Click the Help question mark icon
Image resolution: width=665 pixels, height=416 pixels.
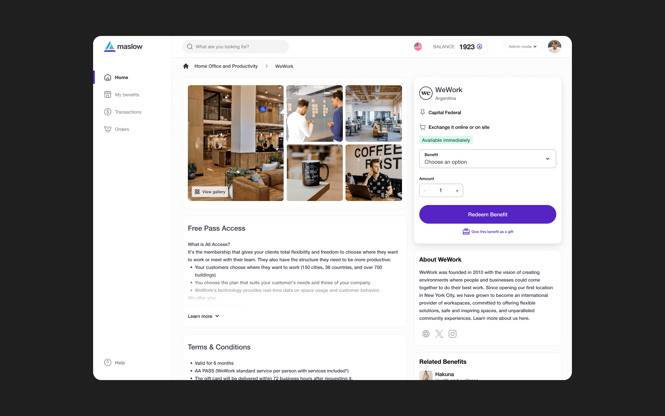tap(108, 362)
